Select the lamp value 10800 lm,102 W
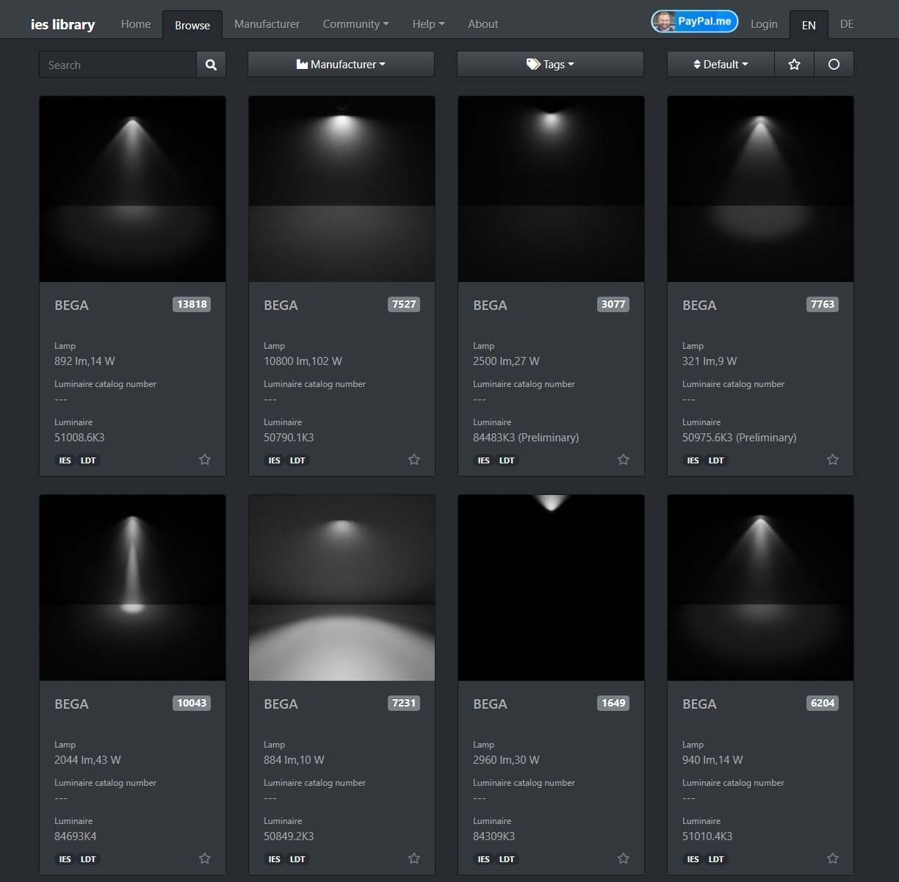The image size is (899, 882). pos(303,361)
